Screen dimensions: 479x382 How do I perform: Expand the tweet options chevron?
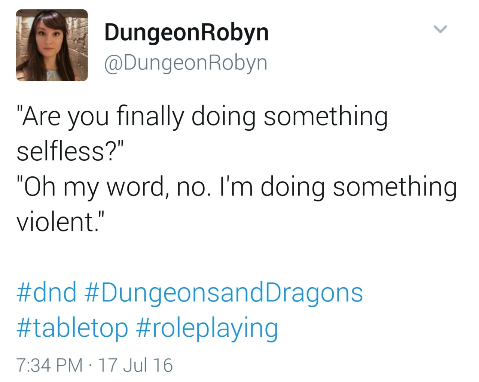[440, 29]
